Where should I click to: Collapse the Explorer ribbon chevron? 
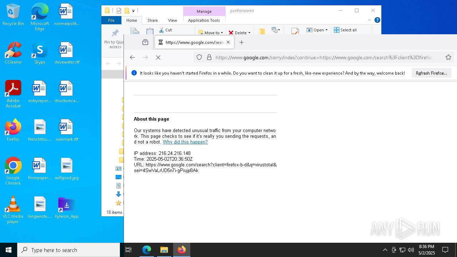click(x=370, y=20)
